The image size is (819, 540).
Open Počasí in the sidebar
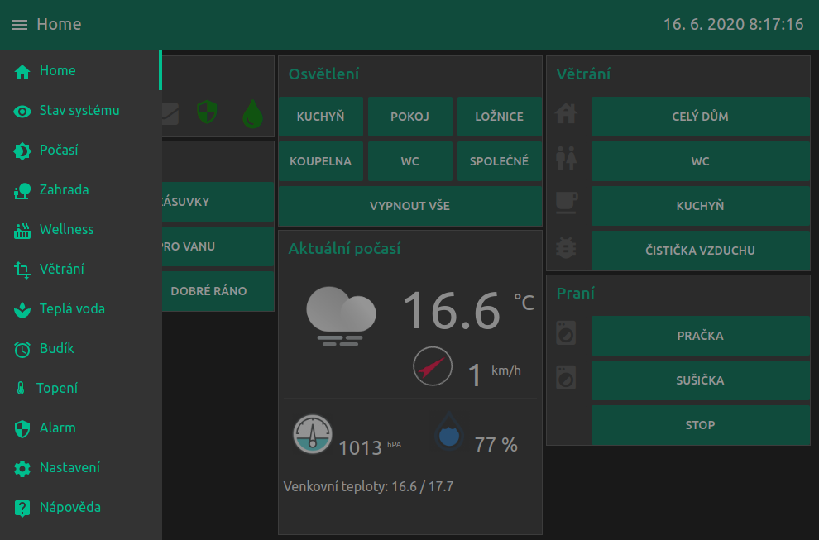click(x=59, y=151)
